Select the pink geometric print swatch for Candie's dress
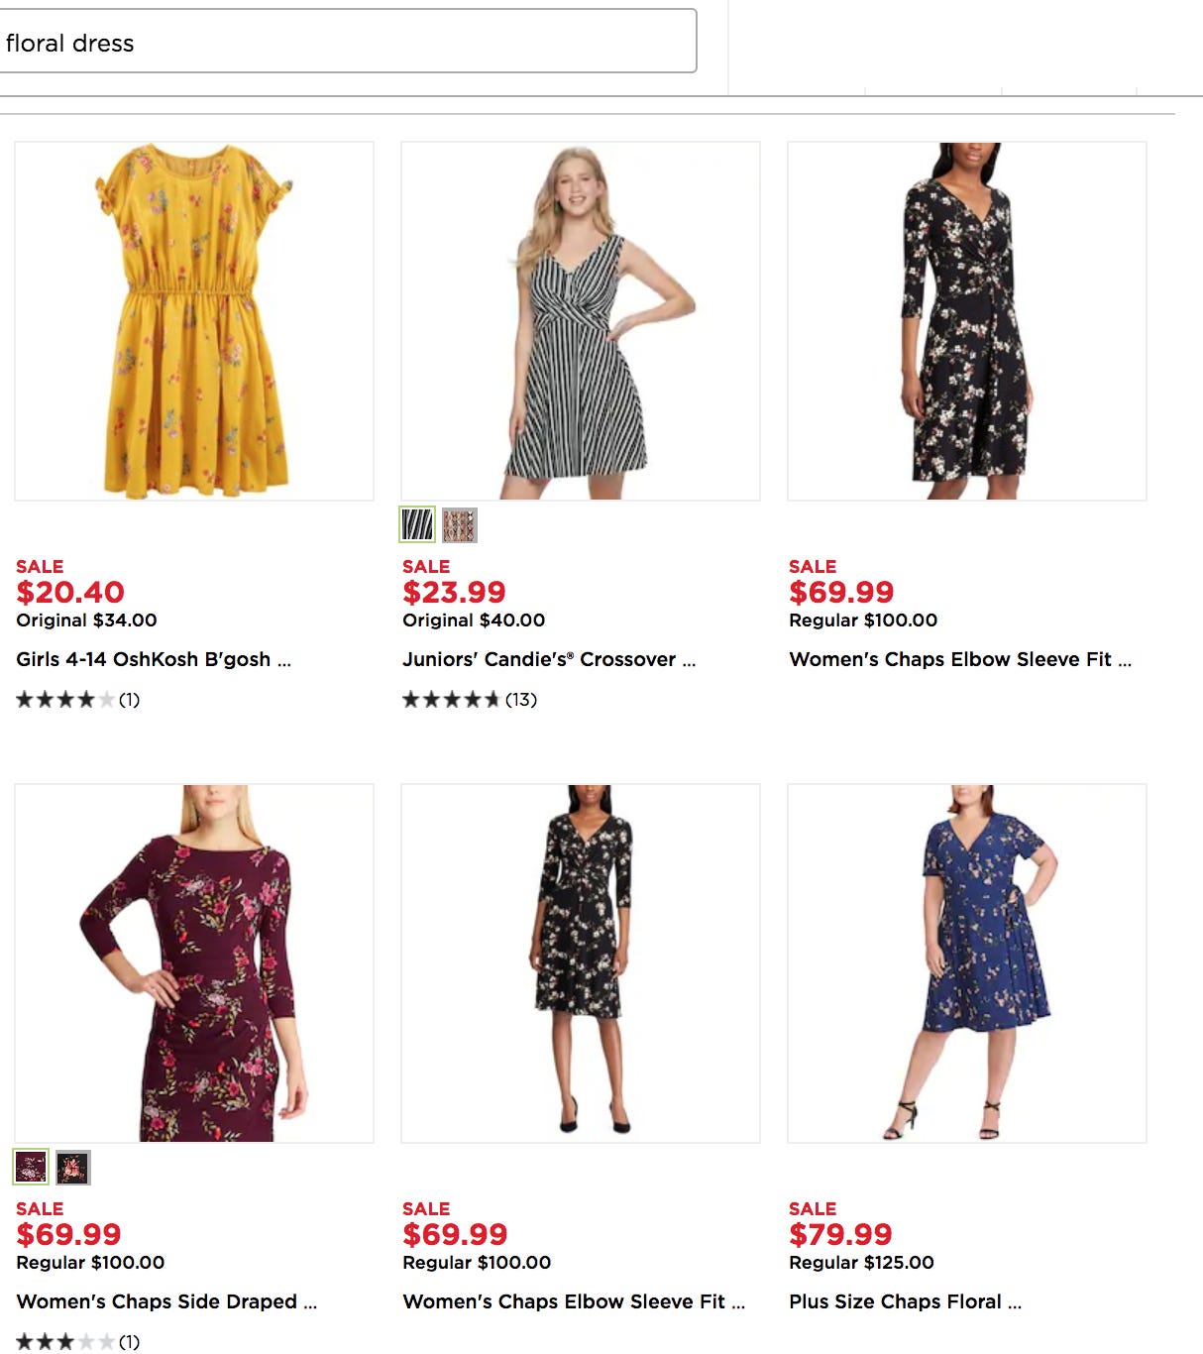1203x1354 pixels. click(x=464, y=526)
